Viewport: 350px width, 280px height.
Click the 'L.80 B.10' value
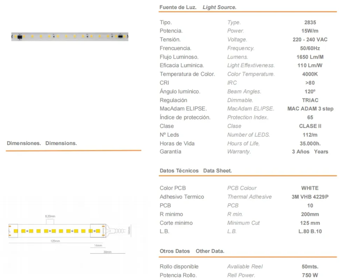[x=310, y=231]
